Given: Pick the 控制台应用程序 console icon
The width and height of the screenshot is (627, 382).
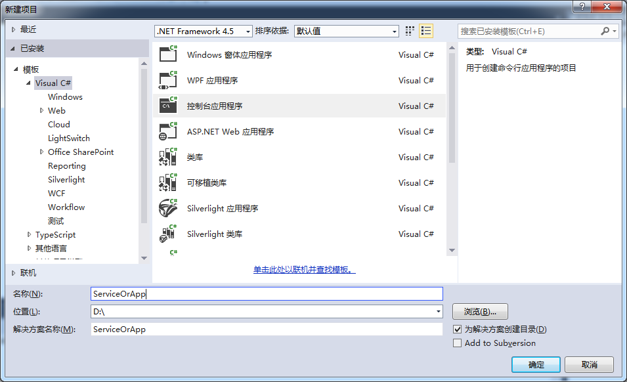Looking at the screenshot, I should point(168,106).
